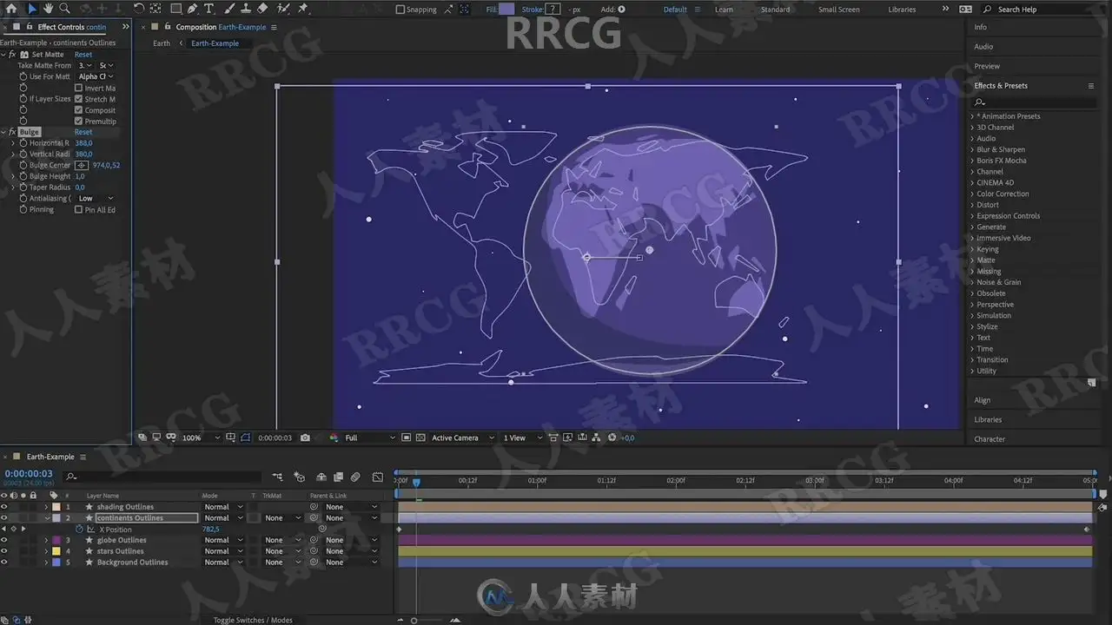Click the Home icon

click(11, 9)
